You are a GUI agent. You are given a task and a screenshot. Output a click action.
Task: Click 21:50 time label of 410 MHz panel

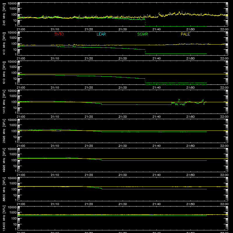click(x=190, y=59)
